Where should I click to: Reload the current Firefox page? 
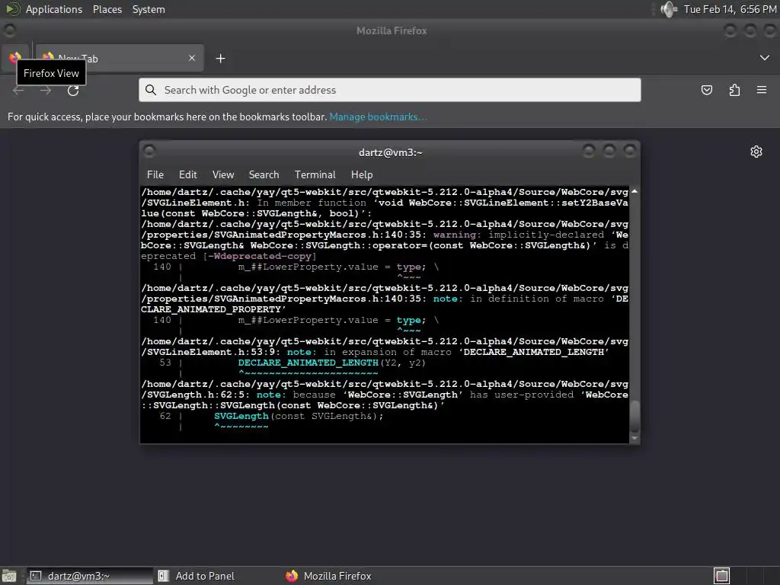pyautogui.click(x=73, y=91)
